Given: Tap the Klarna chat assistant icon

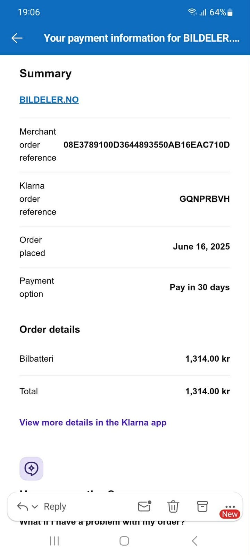Looking at the screenshot, I should [31, 469].
